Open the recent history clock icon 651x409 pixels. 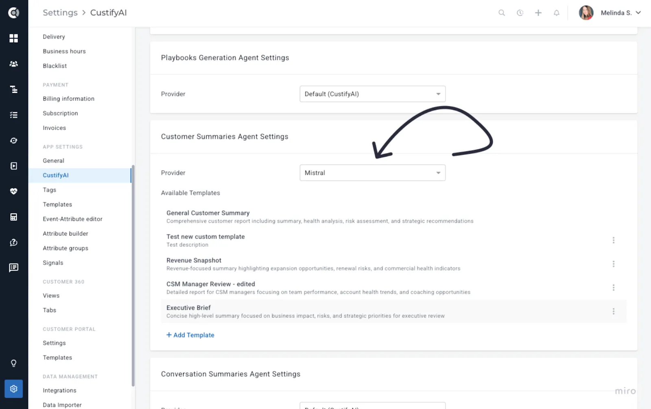tap(520, 13)
